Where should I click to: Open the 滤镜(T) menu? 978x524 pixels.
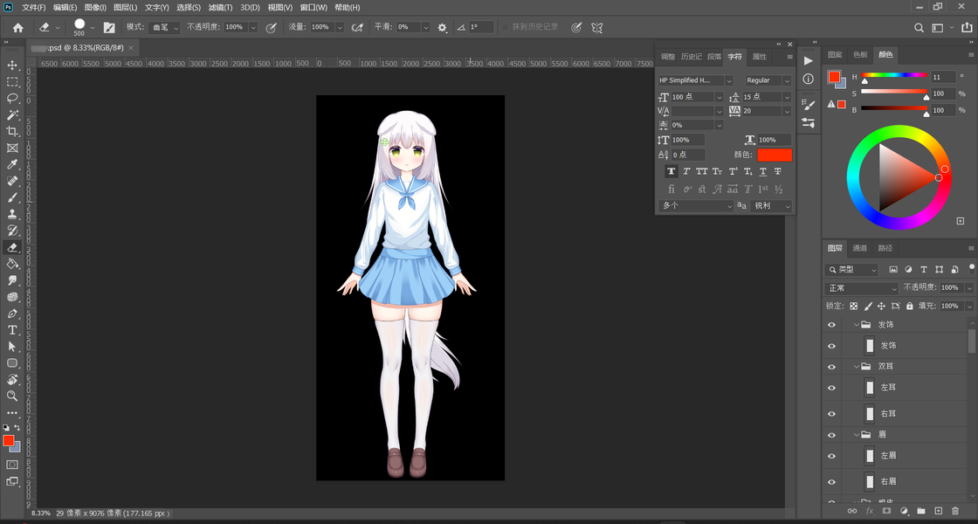220,8
